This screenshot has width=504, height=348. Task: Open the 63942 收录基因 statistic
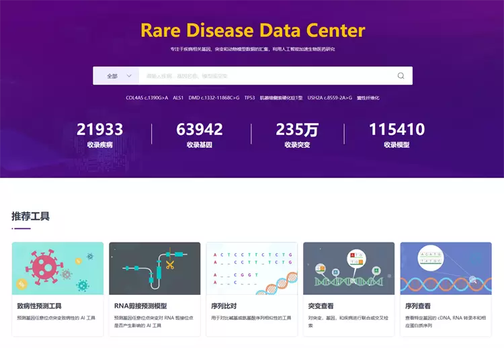tap(199, 134)
